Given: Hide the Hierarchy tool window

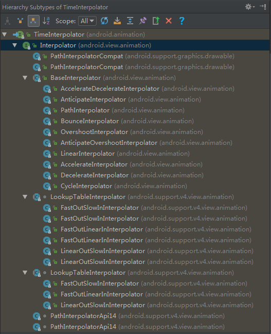Looking at the screenshot, I should coord(263,7).
